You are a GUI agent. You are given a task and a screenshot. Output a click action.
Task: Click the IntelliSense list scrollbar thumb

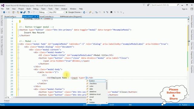tap(107, 85)
